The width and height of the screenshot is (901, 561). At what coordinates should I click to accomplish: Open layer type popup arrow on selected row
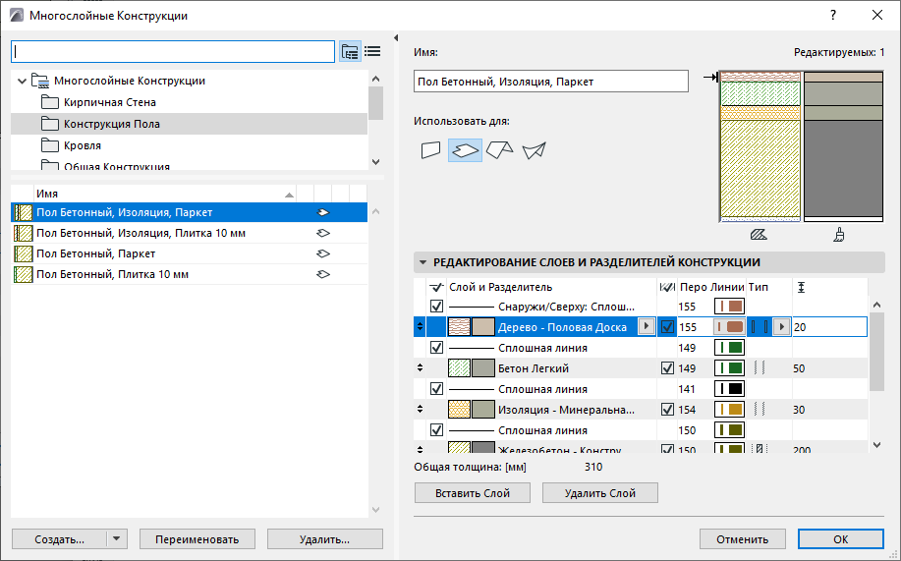(781, 327)
